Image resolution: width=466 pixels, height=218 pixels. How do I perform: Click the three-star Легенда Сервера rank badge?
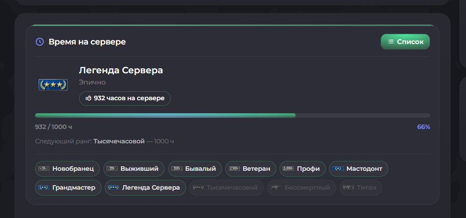click(x=53, y=85)
